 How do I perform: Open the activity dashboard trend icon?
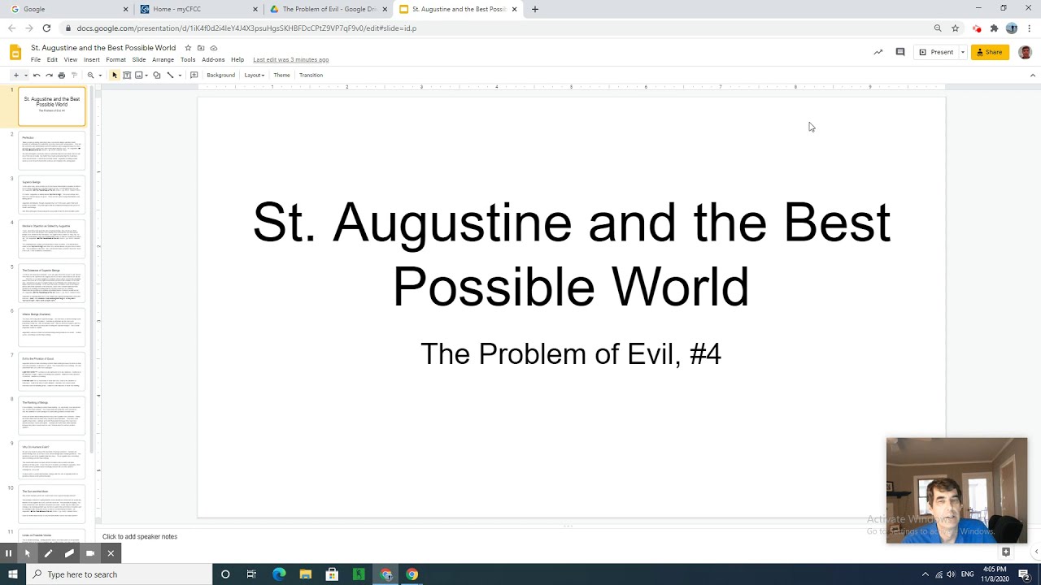(878, 52)
